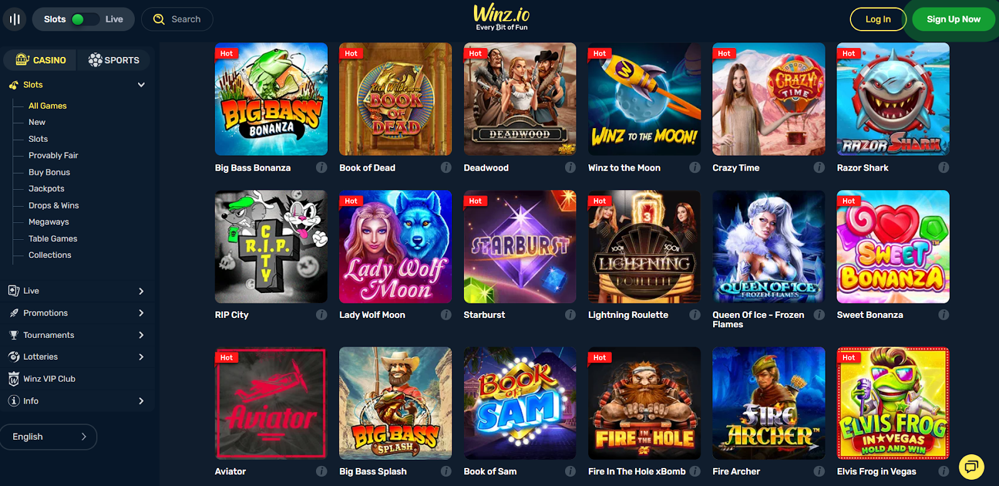Click info icon next to Aviator

(x=322, y=472)
